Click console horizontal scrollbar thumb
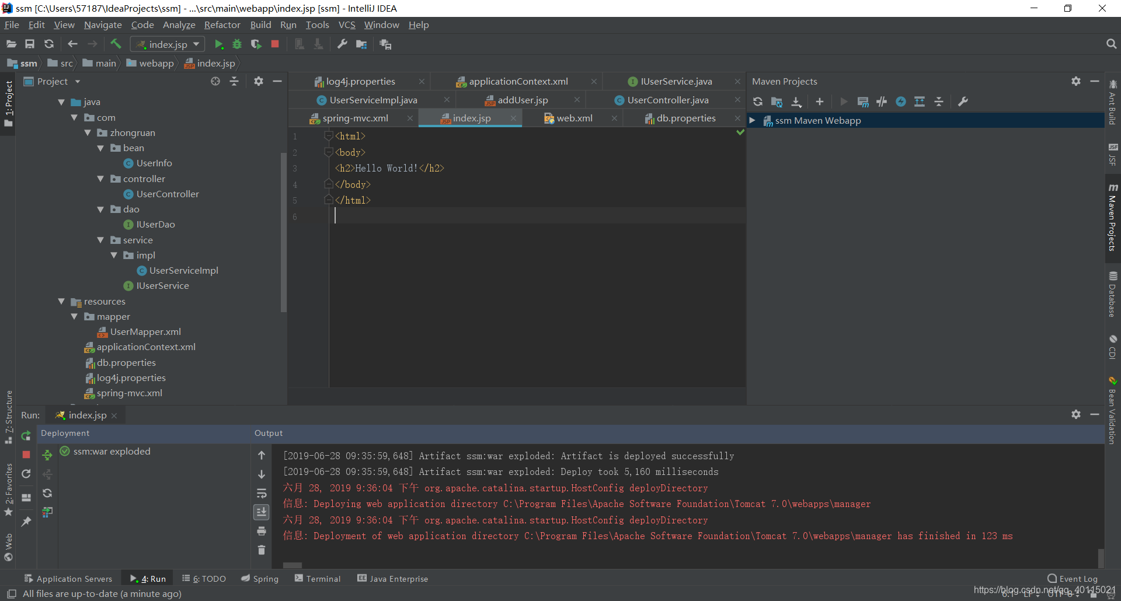1121x601 pixels. [293, 565]
